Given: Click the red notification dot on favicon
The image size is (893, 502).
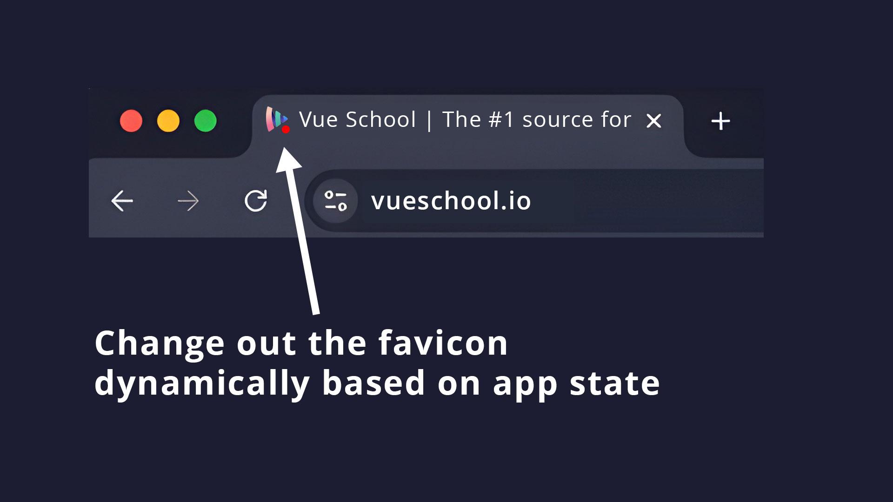Looking at the screenshot, I should coord(286,130).
